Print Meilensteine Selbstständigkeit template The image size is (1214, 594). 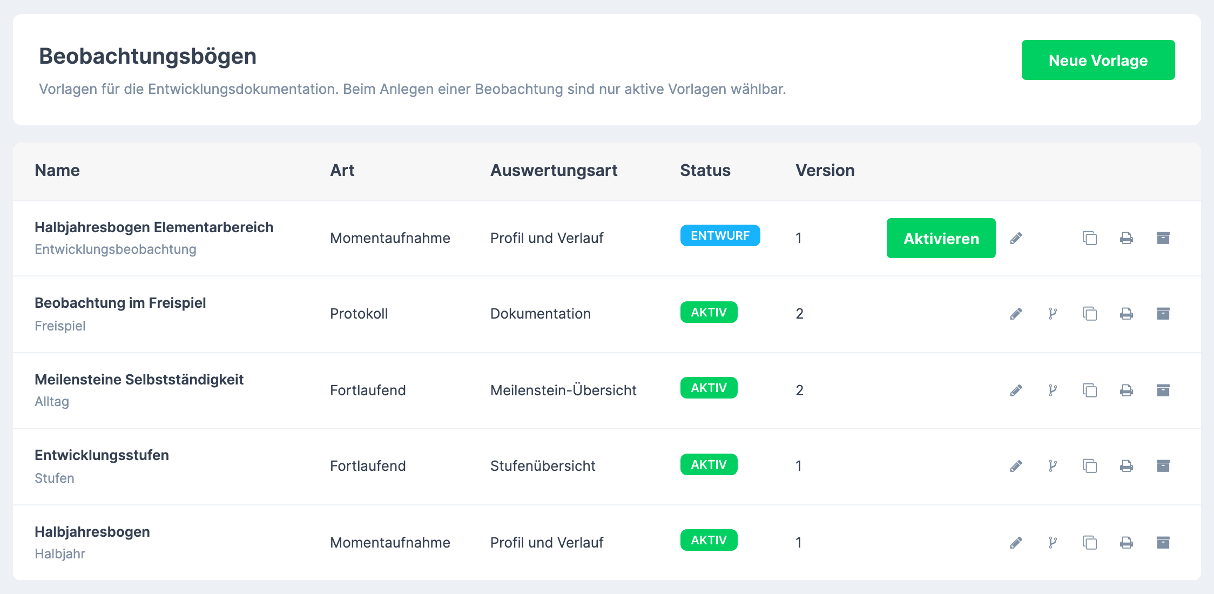tap(1127, 390)
